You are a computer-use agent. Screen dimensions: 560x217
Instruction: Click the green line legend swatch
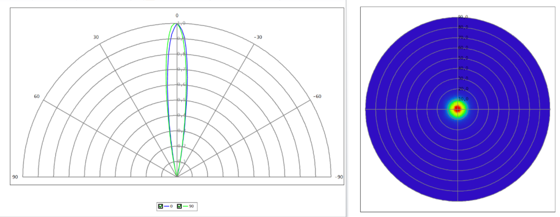pyautogui.click(x=186, y=206)
